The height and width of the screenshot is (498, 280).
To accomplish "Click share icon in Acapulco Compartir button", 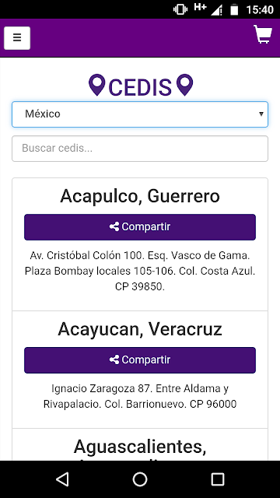I will pos(114,226).
